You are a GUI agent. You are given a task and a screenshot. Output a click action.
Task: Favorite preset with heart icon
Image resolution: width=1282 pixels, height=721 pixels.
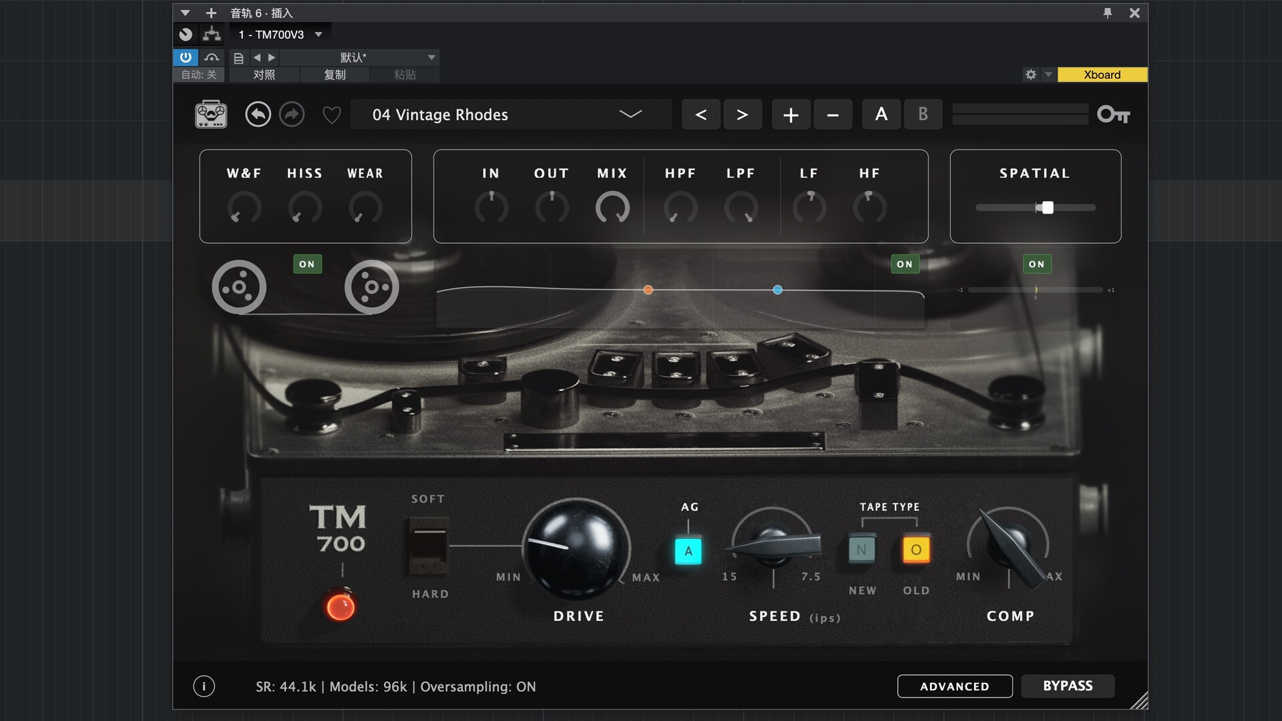pos(332,115)
